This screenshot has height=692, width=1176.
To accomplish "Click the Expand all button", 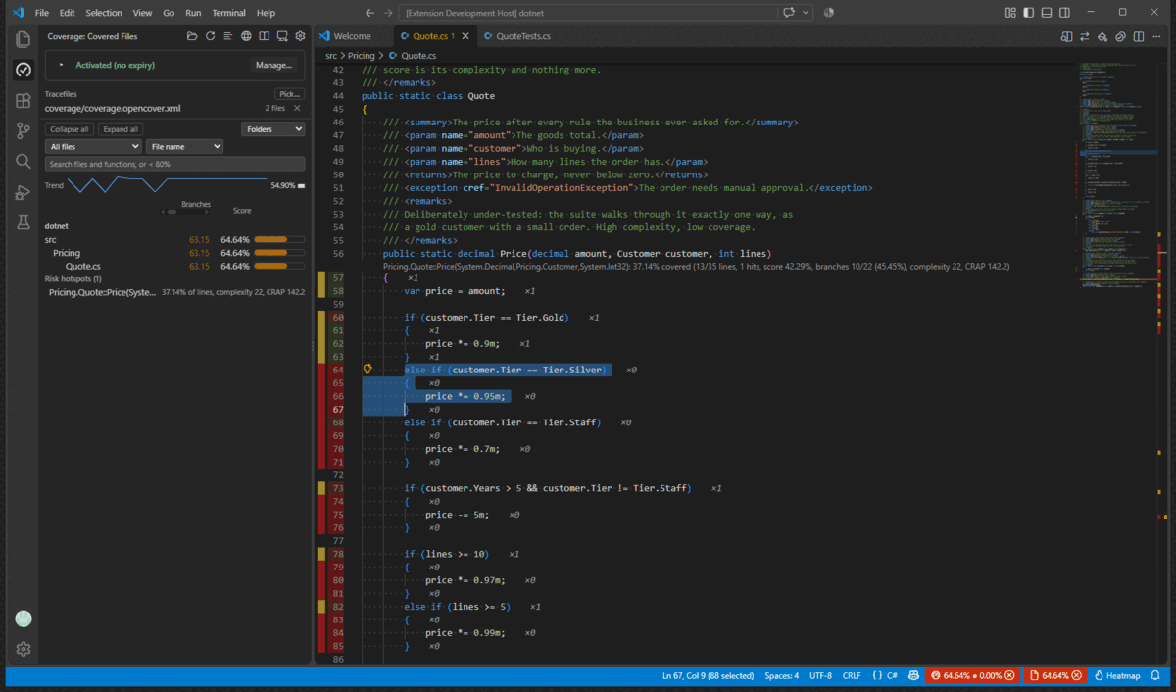I will tap(121, 129).
